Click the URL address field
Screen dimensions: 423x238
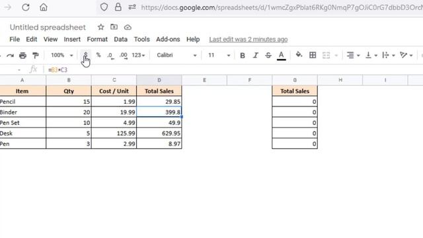[282, 7]
